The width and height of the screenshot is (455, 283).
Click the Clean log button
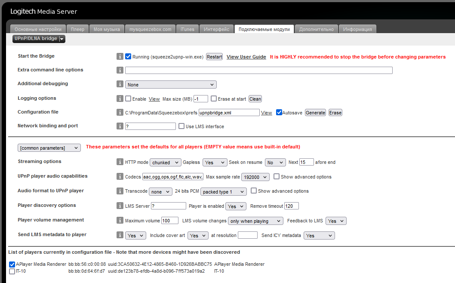tap(255, 98)
